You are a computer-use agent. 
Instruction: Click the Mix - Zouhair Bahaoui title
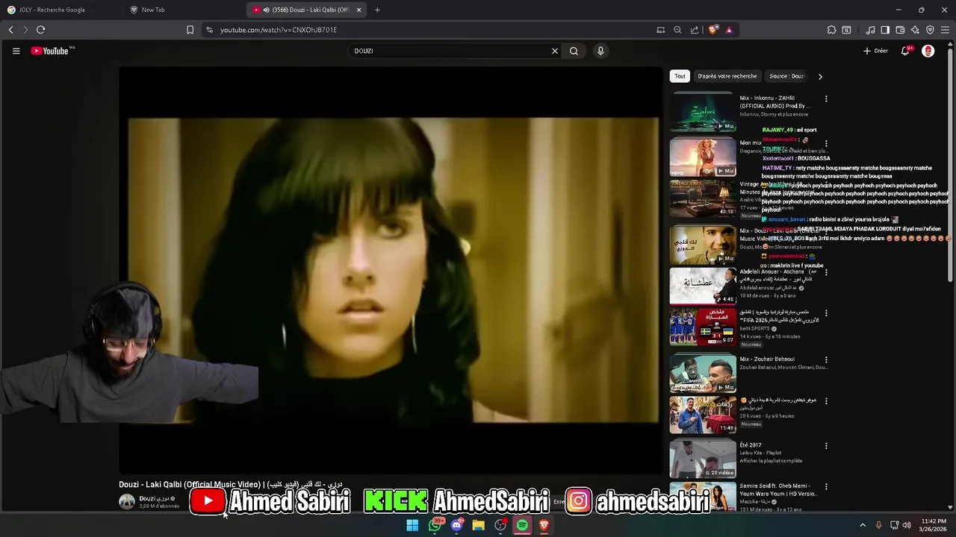tap(767, 359)
